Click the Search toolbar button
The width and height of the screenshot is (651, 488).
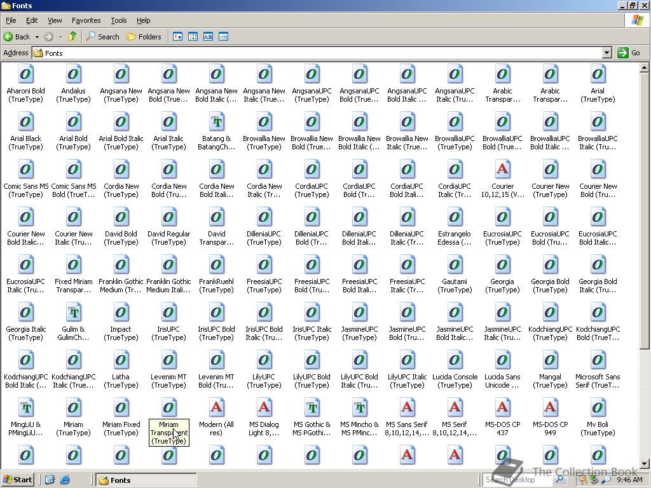point(102,36)
